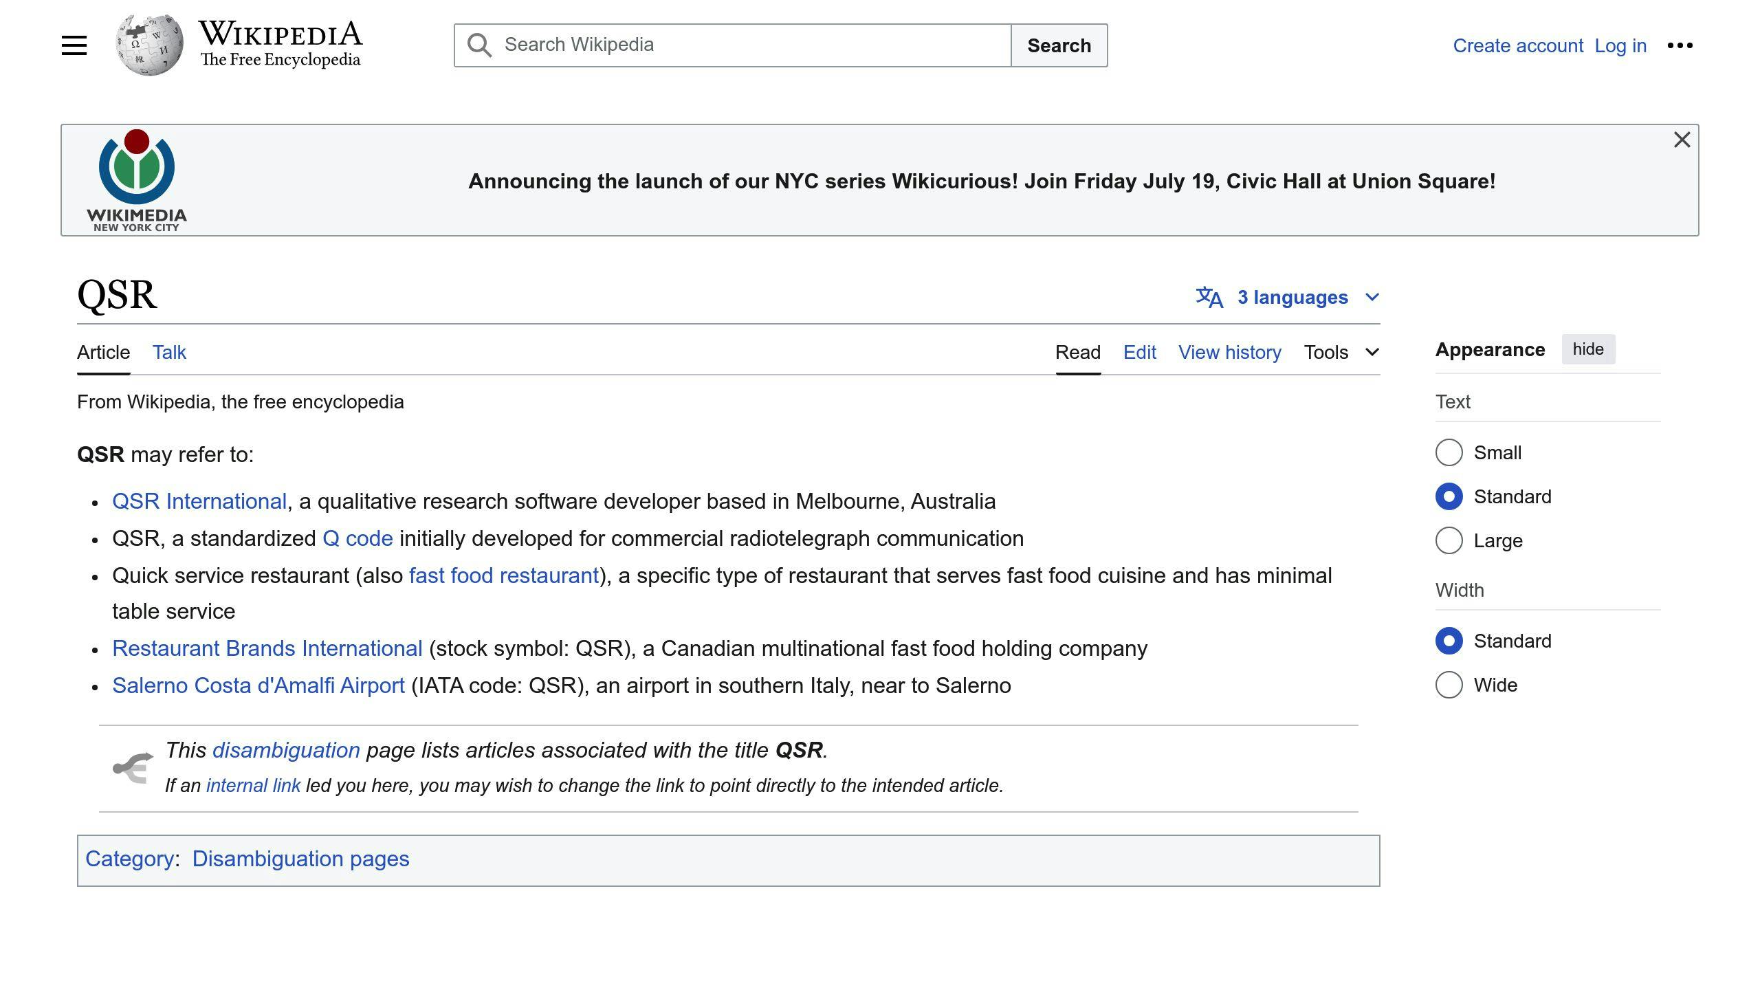This screenshot has height=990, width=1760.
Task: Click the Search button
Action: pos(1059,45)
